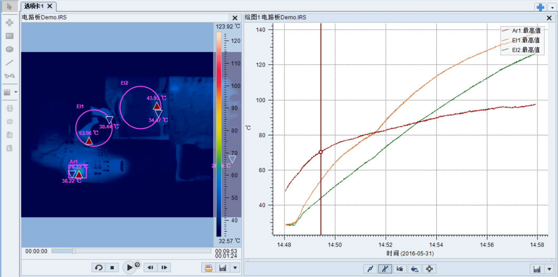The image size is (558, 277).
Task: Select the Ar1 rectangle region
Action: point(77,171)
